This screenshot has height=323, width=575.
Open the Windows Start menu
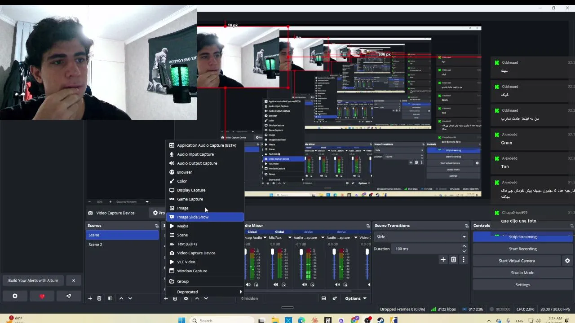click(x=181, y=320)
